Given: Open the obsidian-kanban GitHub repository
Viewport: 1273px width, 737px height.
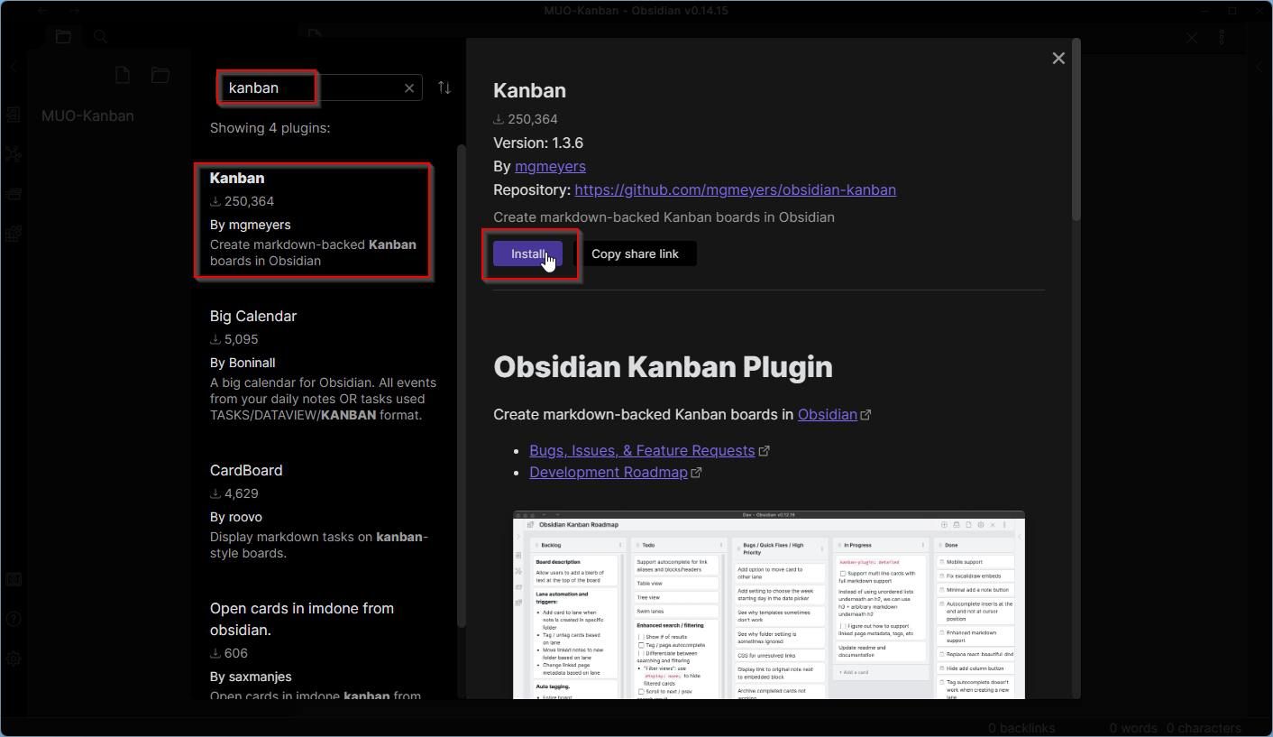Looking at the screenshot, I should [x=735, y=189].
